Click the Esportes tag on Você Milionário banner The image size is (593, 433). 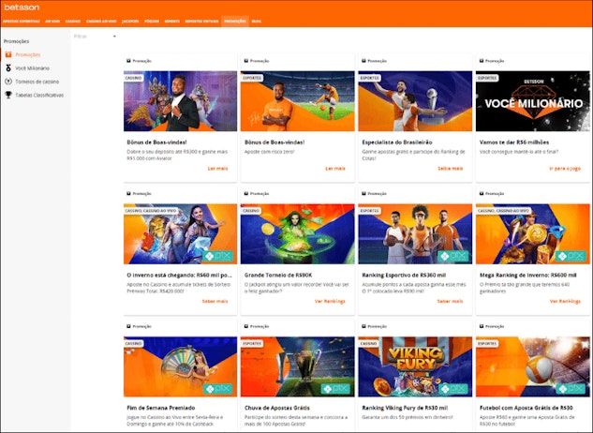tap(487, 78)
